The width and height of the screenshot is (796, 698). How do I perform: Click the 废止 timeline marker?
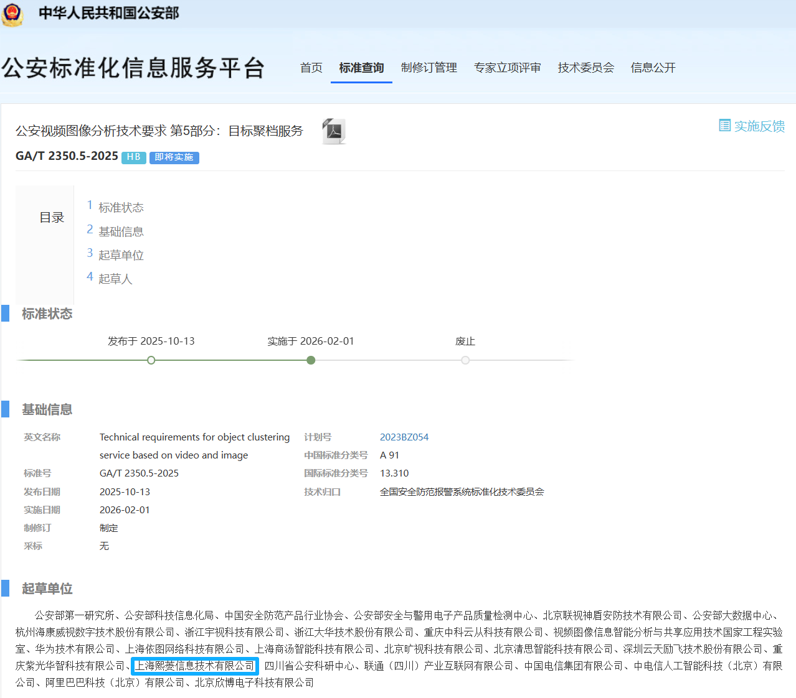(465, 360)
